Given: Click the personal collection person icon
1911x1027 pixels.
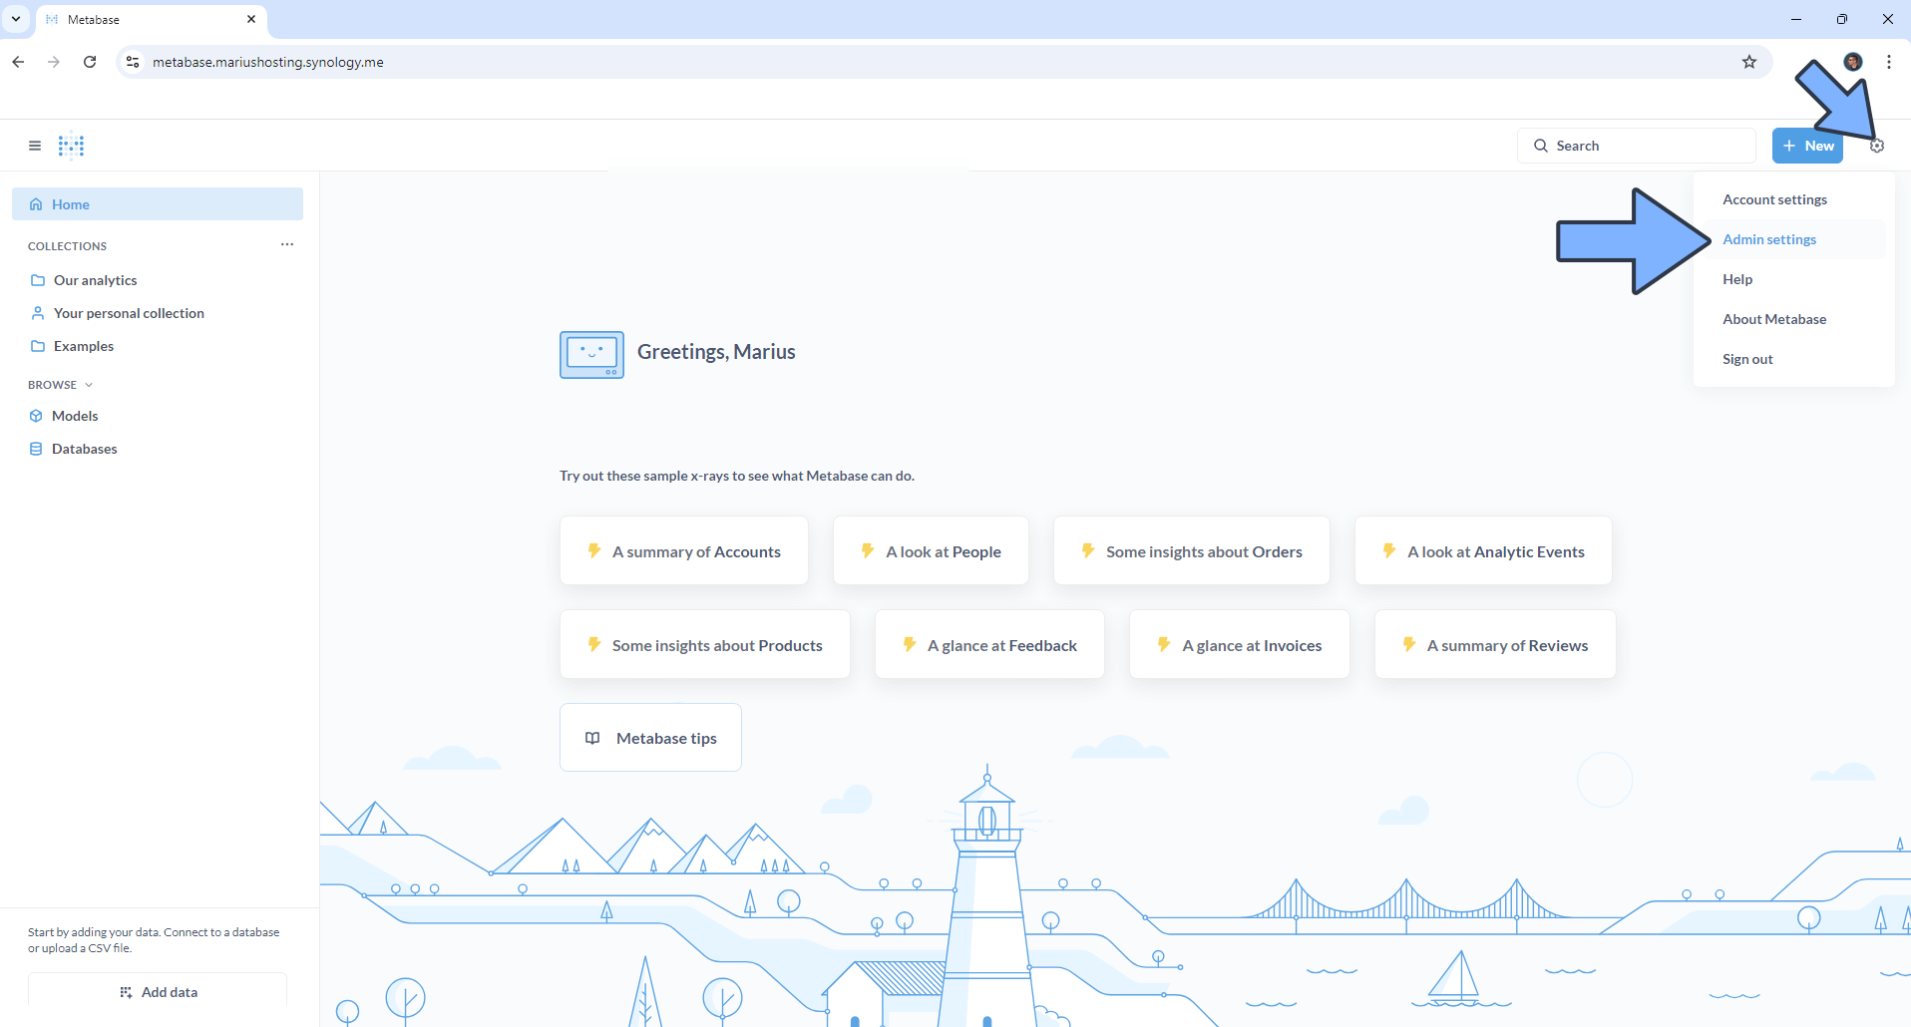Looking at the screenshot, I should [x=38, y=313].
